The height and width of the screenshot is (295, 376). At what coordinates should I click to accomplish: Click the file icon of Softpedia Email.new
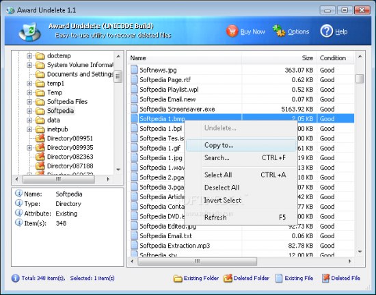[135, 99]
